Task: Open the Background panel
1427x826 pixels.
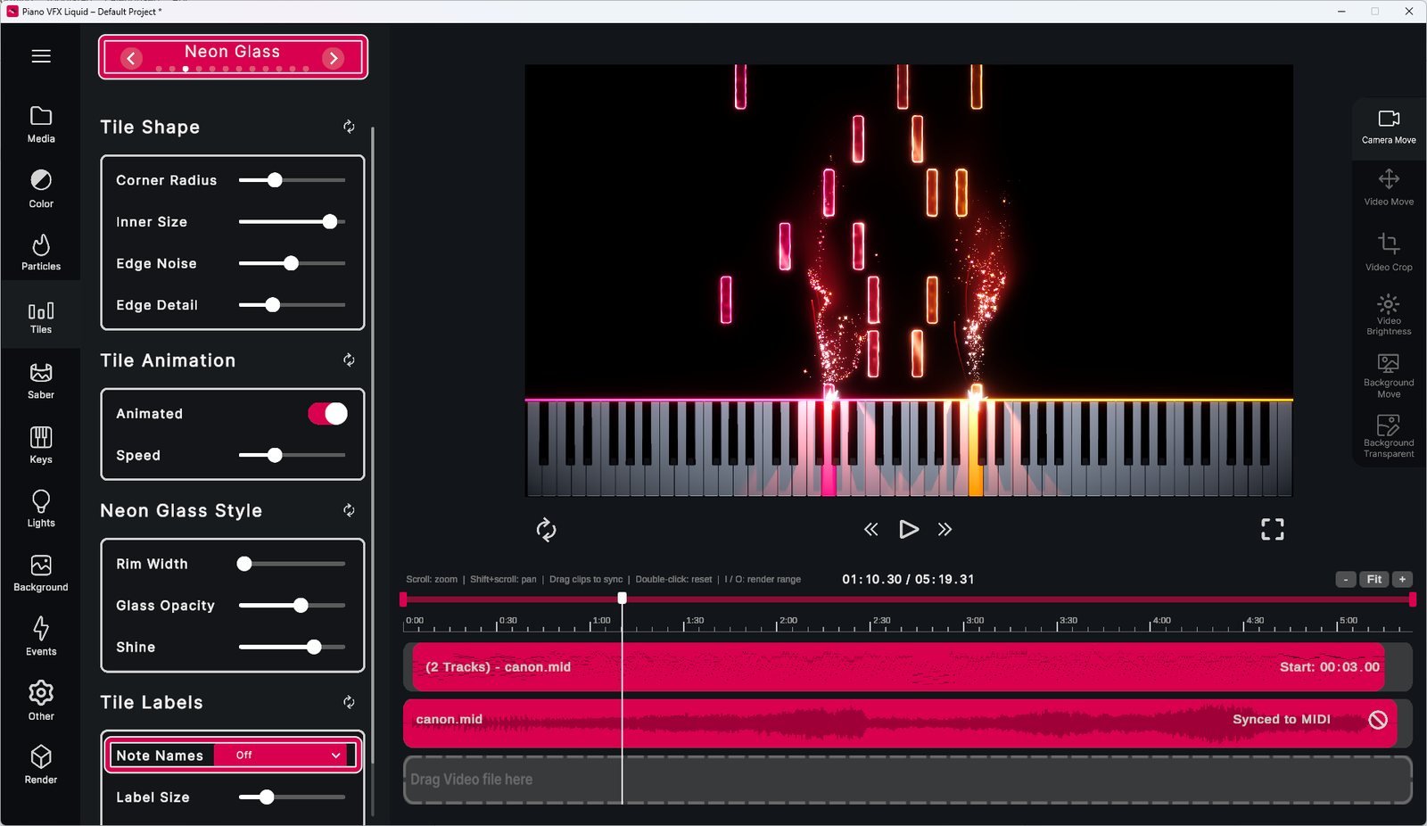Action: click(41, 574)
